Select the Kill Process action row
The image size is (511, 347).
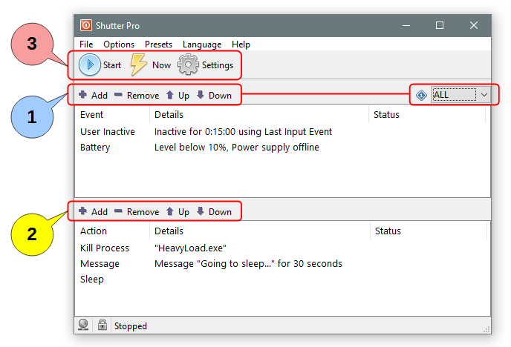point(105,248)
